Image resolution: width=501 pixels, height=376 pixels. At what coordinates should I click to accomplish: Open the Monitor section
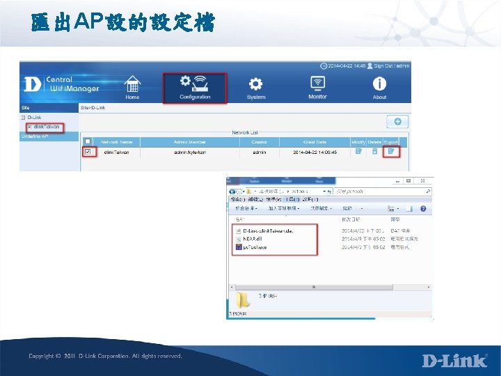click(317, 87)
